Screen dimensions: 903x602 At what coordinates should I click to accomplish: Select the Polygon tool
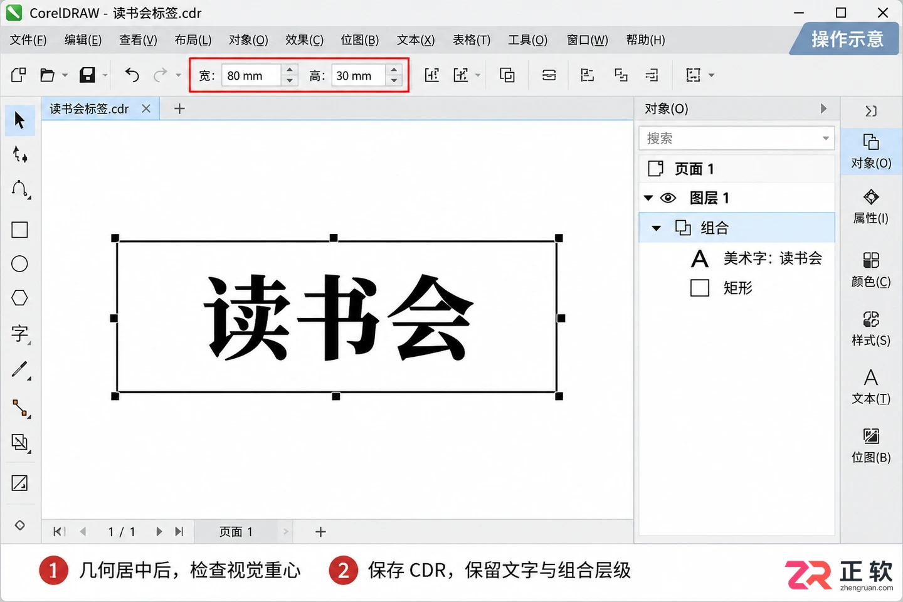19,298
